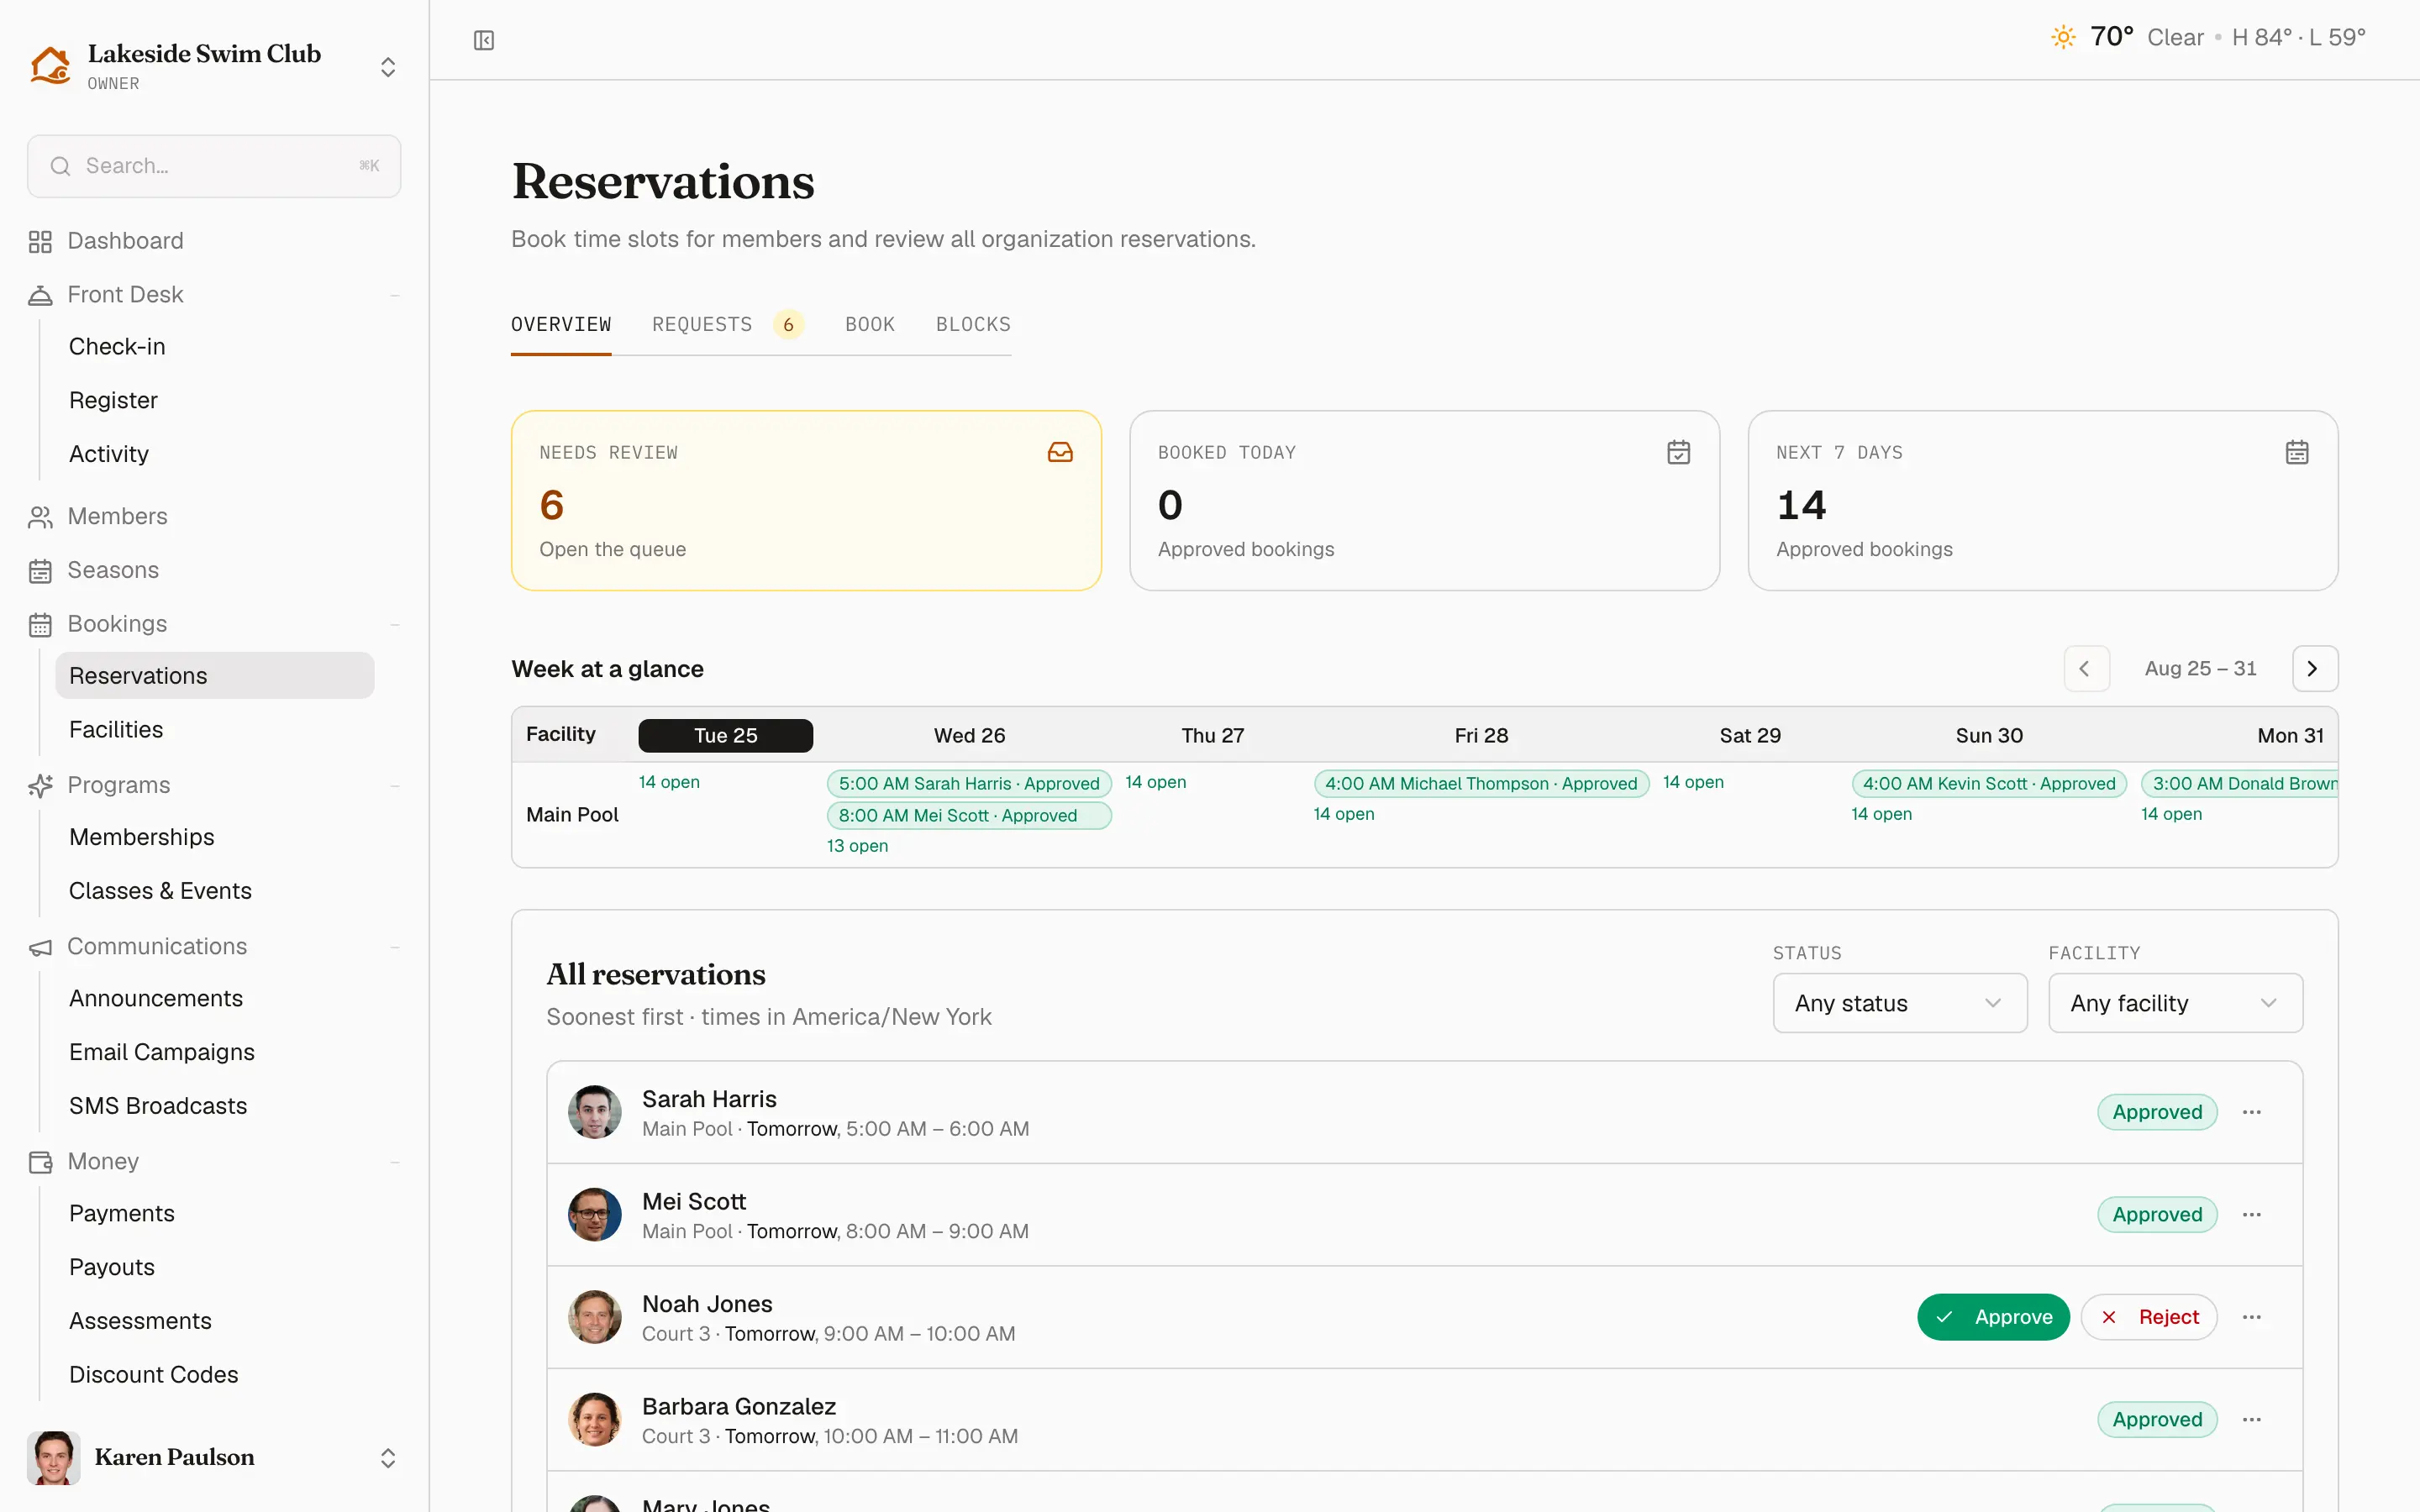Reject Noah Jones reservation
This screenshot has width=2420, height=1512.
2149,1317
